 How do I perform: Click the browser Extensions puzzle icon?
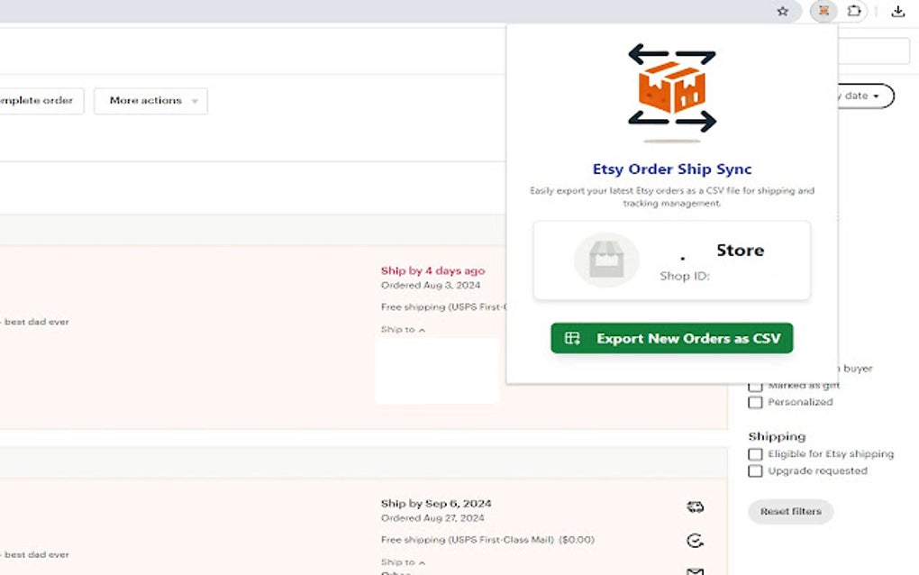coord(854,12)
